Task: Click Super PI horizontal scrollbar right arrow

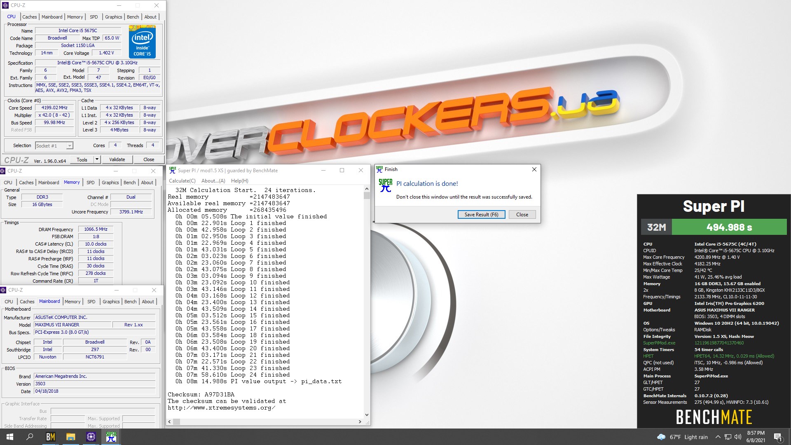Action: [x=360, y=422]
